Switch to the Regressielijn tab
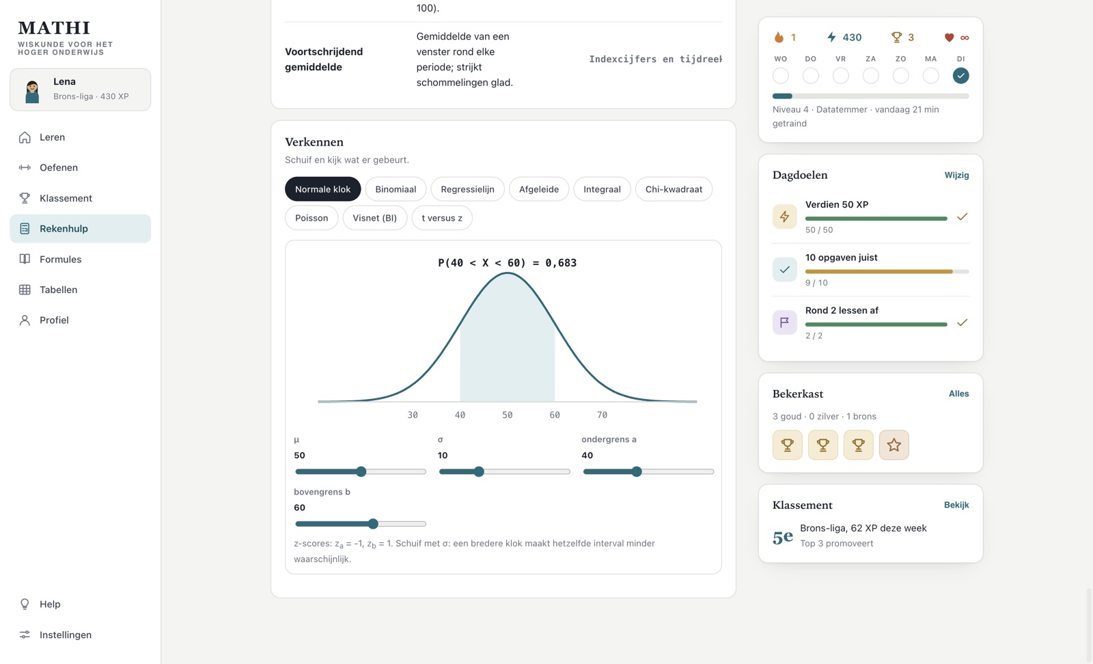This screenshot has height=664, width=1093. (467, 189)
